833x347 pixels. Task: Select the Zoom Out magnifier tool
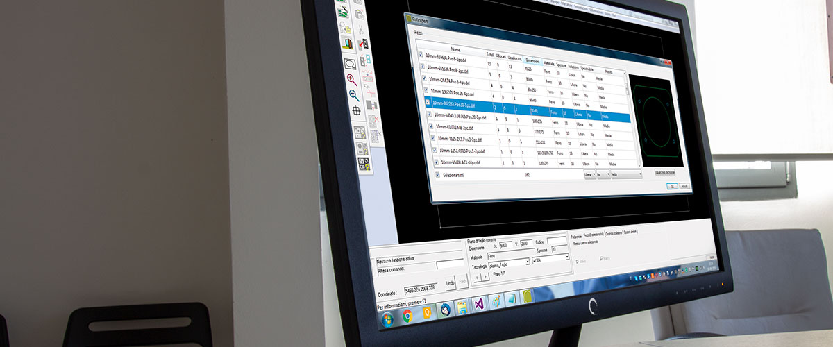354,95
